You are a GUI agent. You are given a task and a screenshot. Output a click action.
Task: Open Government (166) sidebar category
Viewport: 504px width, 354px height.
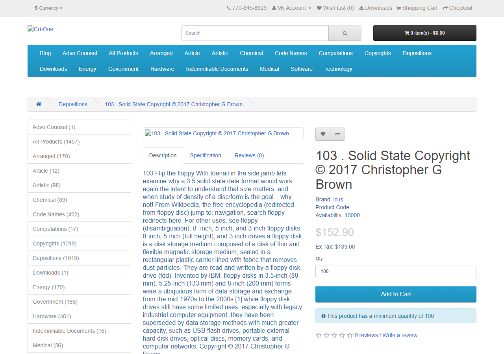(x=79, y=302)
